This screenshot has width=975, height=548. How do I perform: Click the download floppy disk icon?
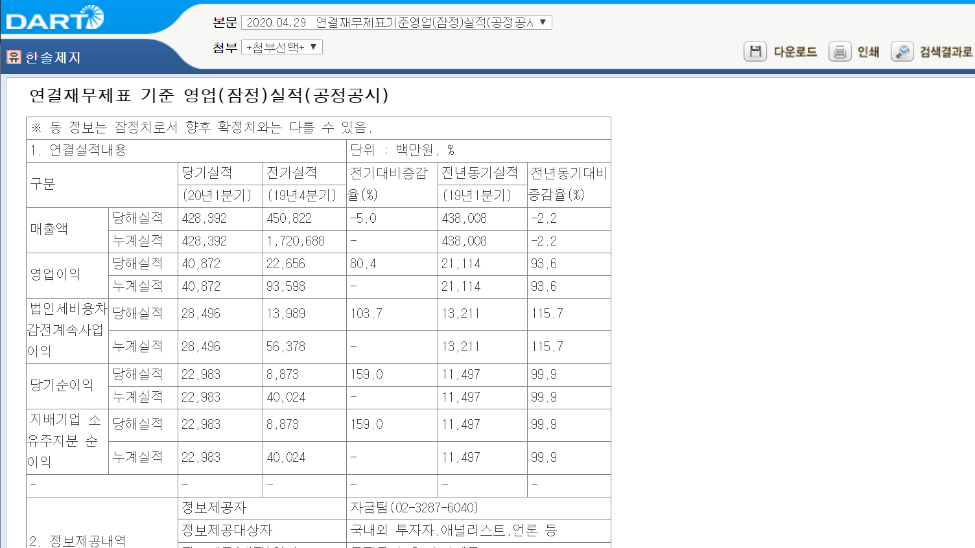(755, 51)
